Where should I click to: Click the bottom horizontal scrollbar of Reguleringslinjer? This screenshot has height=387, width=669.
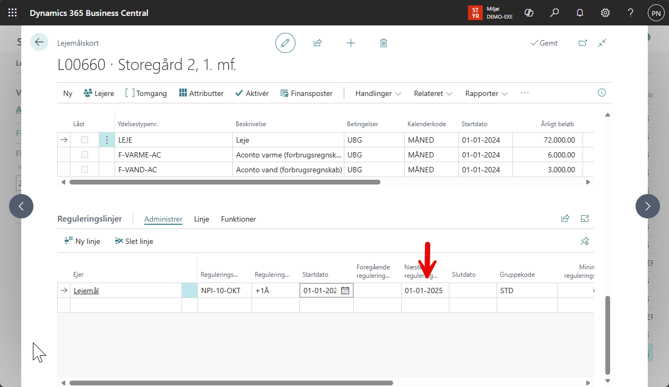[x=231, y=383]
